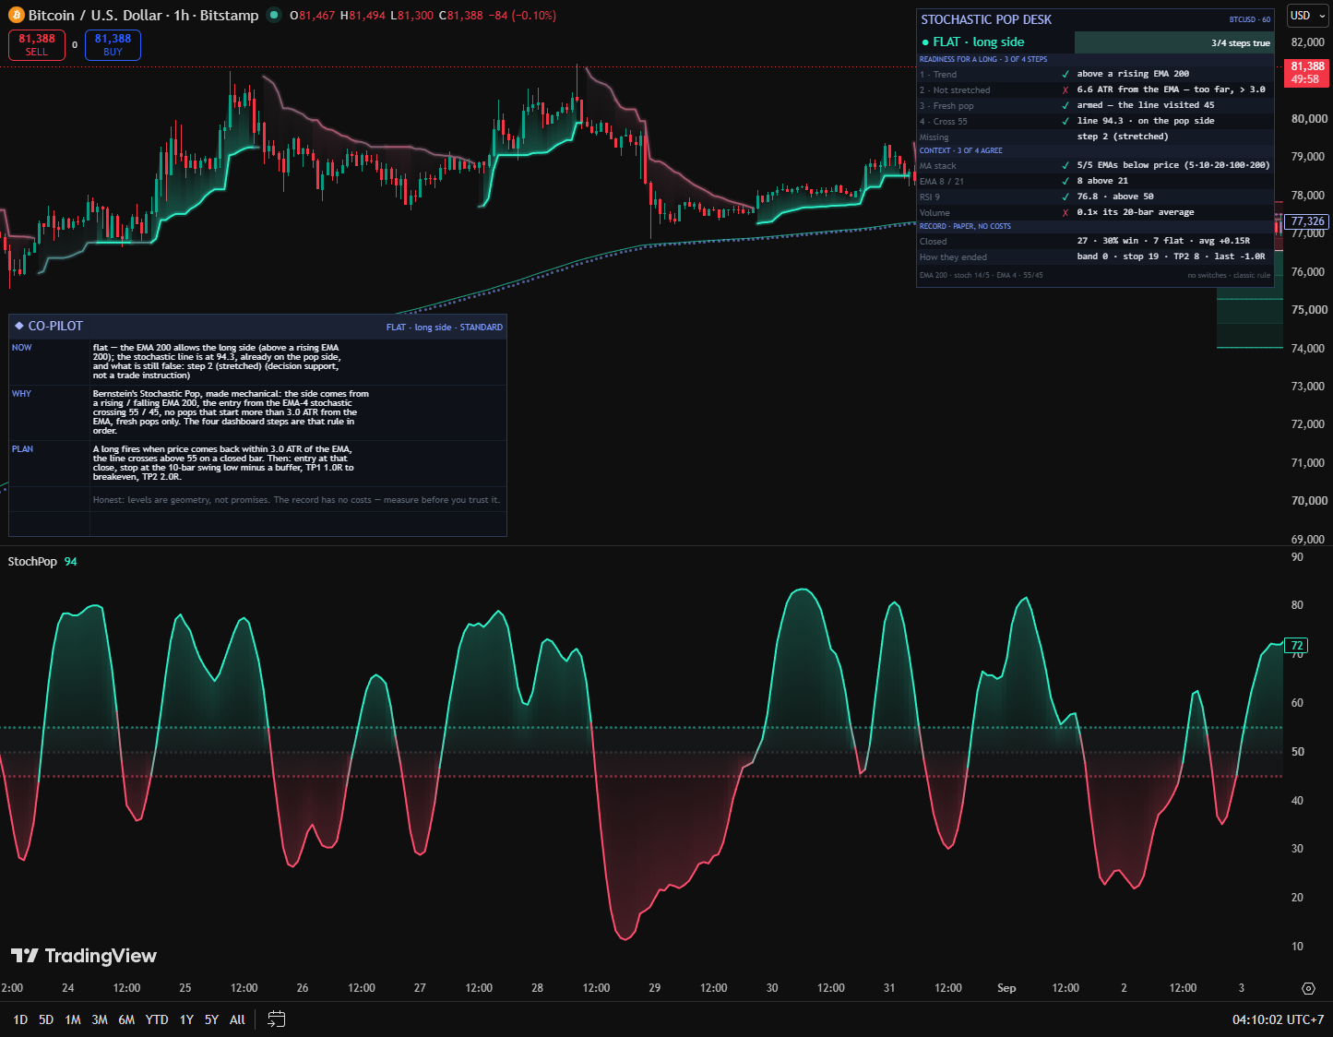
Task: Click the 77,326 price label on the scale
Action: [1307, 221]
